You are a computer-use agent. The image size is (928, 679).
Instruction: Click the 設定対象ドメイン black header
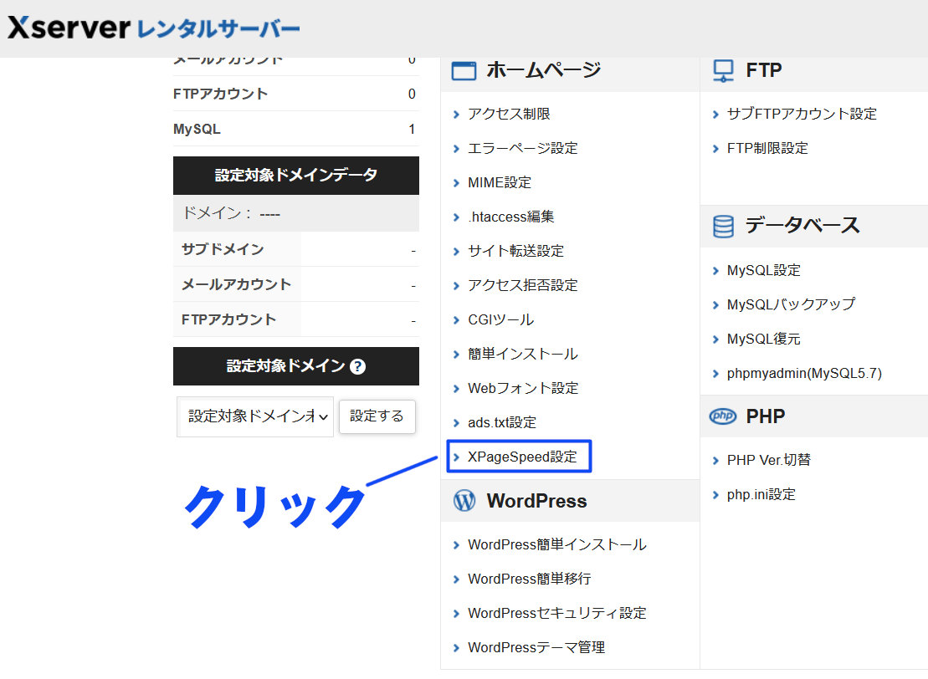click(x=296, y=366)
